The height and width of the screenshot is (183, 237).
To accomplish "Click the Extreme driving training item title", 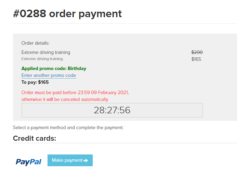I will pyautogui.click(x=46, y=52).
